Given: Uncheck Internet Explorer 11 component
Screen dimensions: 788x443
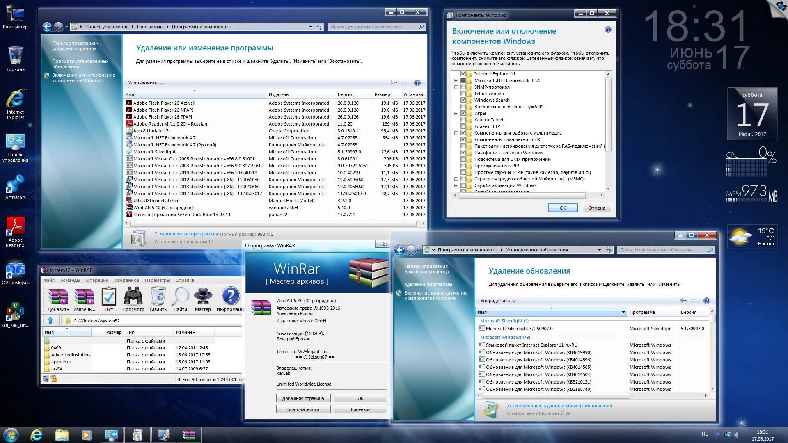Looking at the screenshot, I should [464, 74].
